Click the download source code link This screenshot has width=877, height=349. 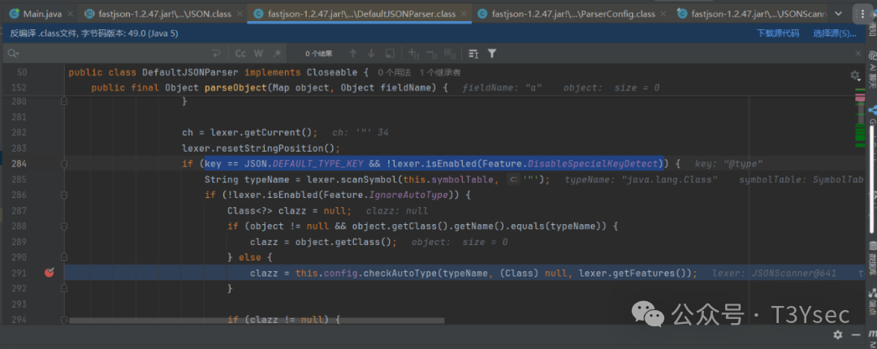(x=778, y=33)
